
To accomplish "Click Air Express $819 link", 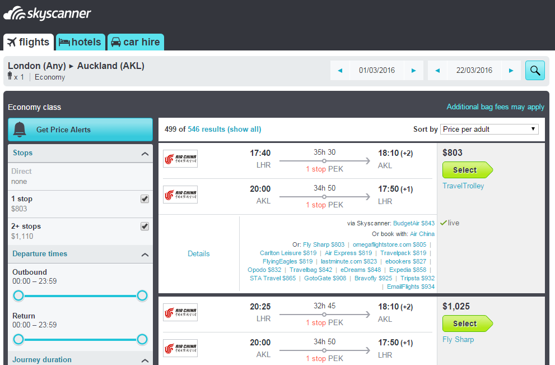I will [348, 253].
